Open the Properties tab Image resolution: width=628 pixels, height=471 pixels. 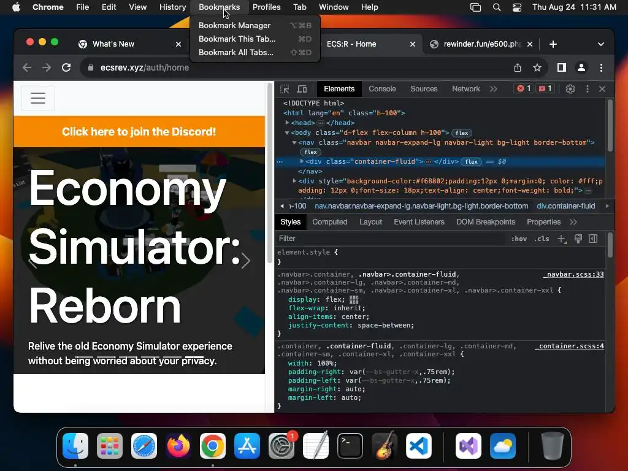(543, 222)
